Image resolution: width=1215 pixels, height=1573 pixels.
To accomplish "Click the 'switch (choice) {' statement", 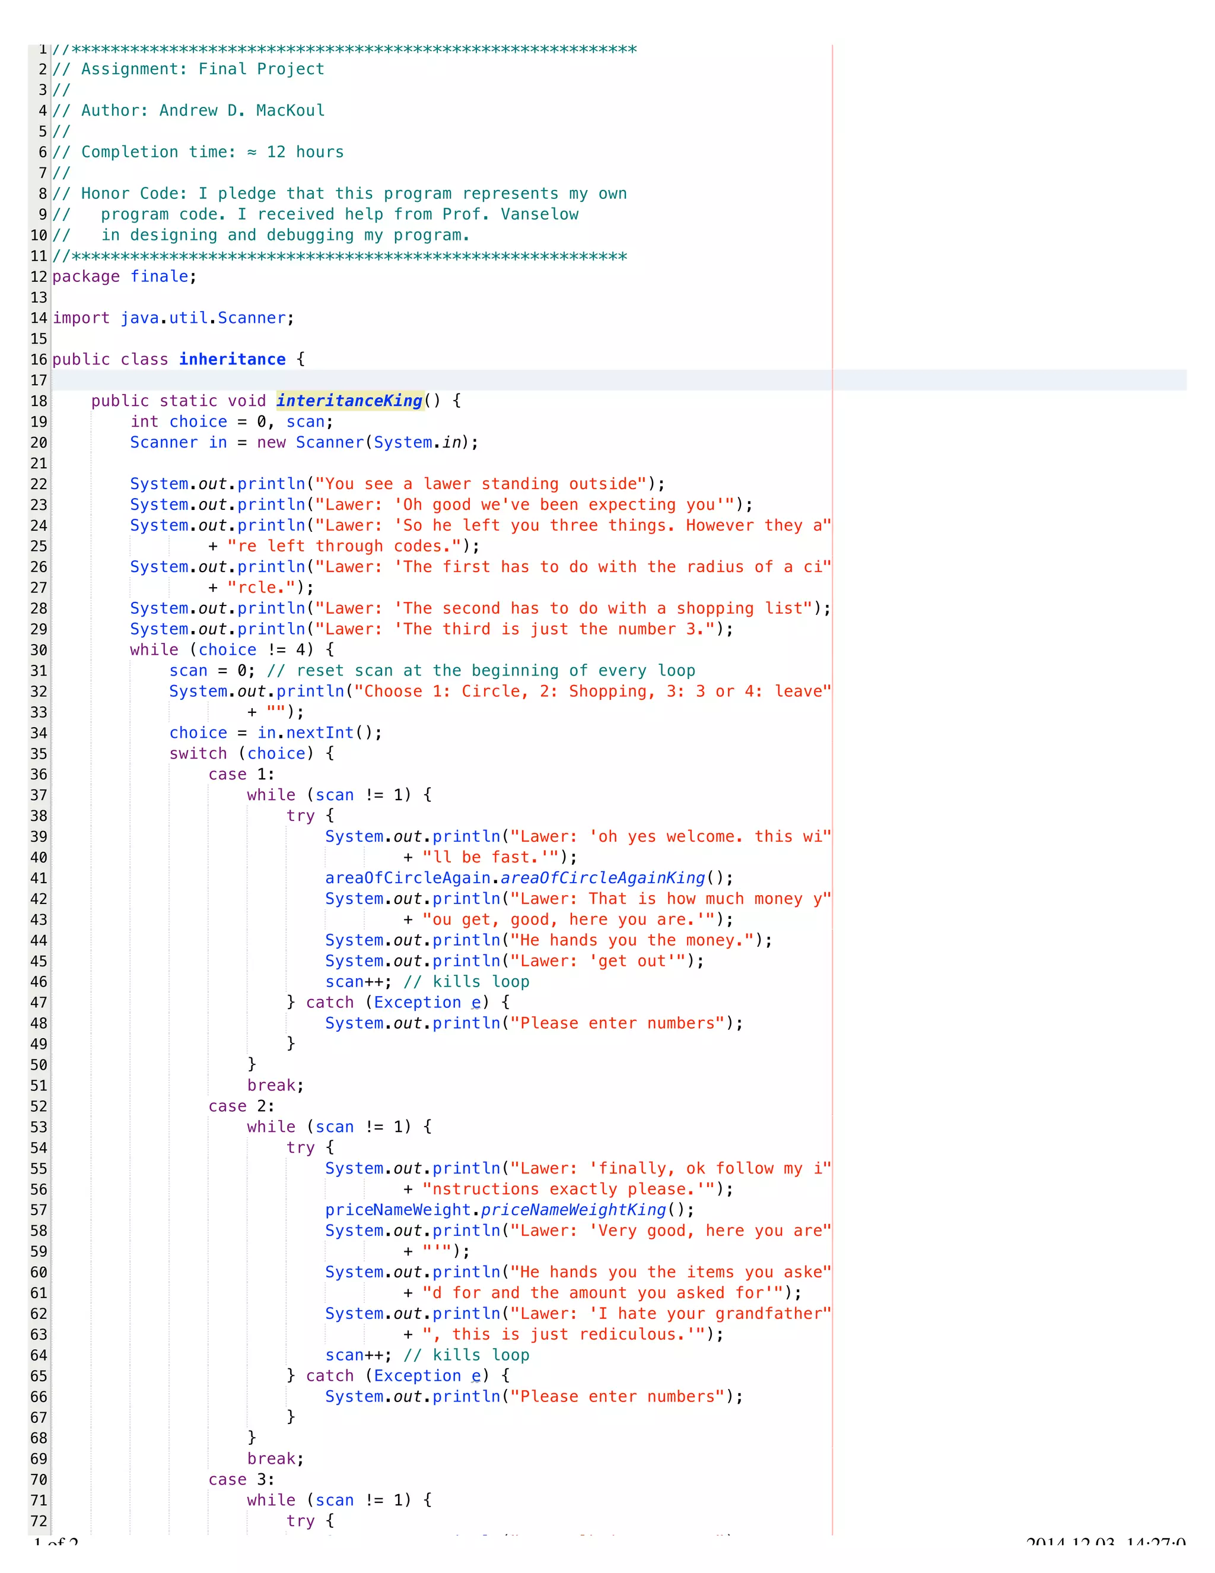I will (251, 753).
